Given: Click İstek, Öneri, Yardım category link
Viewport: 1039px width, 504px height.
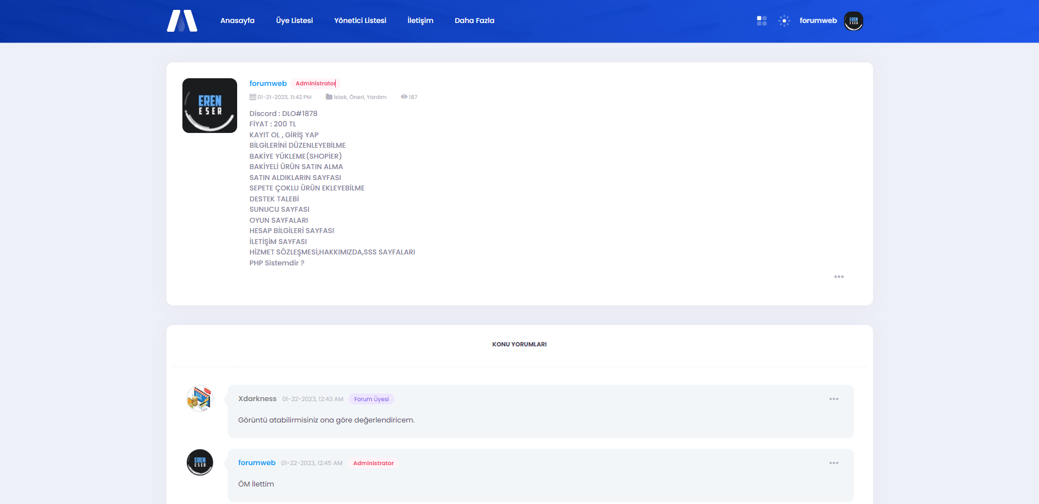Looking at the screenshot, I should pyautogui.click(x=360, y=97).
